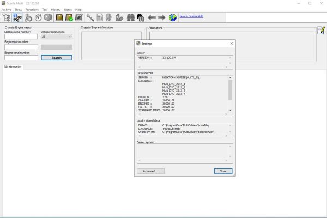Select the Multi_DVD_2212_2 database entry
This screenshot has height=218, width=327.
174,87
